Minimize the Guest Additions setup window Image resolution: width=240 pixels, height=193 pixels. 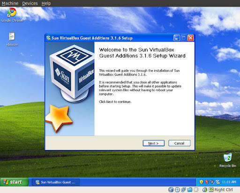pyautogui.click(x=177, y=38)
